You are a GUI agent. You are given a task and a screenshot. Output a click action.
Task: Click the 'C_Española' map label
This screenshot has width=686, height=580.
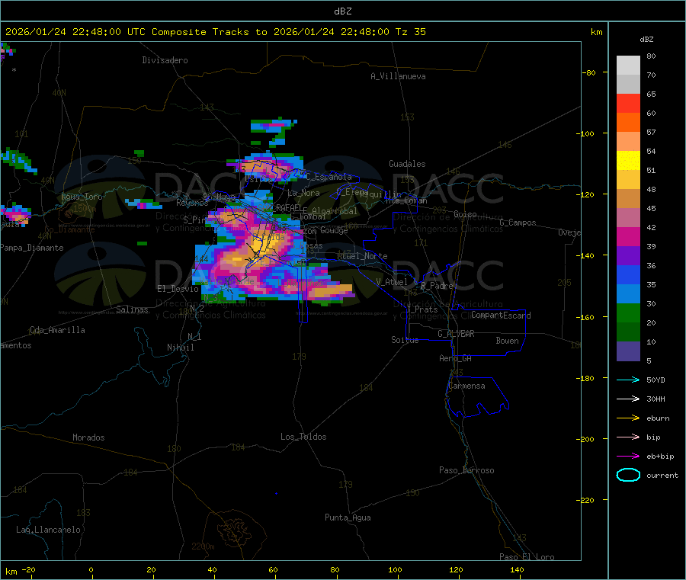[x=329, y=177]
